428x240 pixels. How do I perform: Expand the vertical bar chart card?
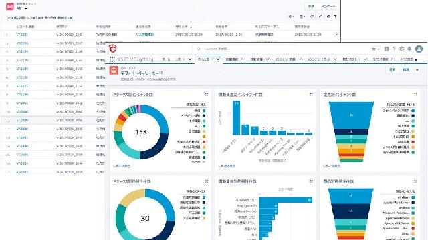[311, 95]
